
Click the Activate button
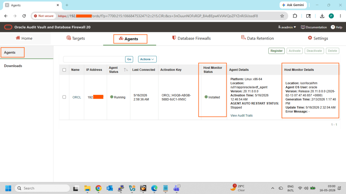point(295,51)
